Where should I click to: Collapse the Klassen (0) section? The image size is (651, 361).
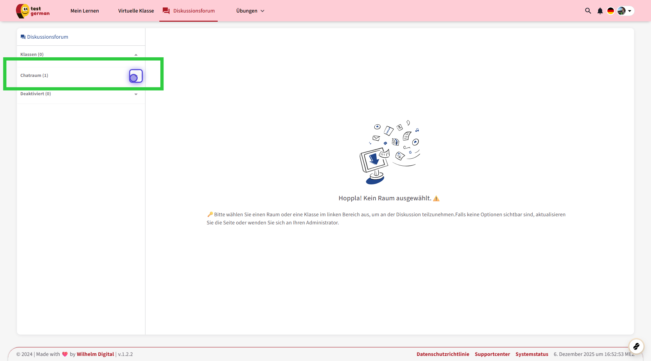[136, 55]
